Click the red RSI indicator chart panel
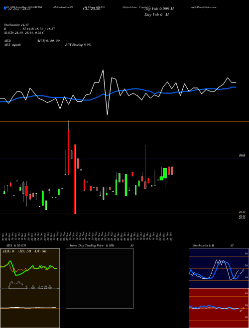 [219, 308]
